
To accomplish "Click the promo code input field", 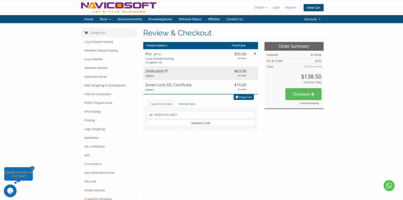I will [x=203, y=115].
